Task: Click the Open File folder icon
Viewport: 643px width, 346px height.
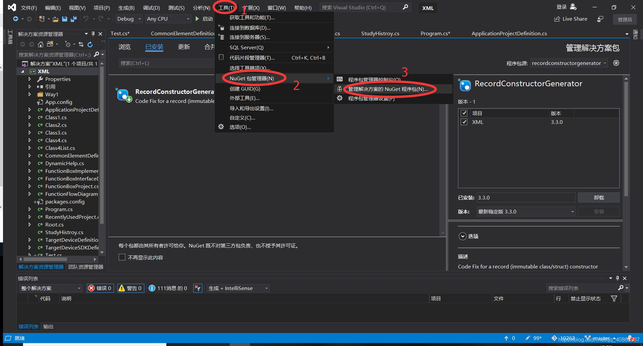Action: (55, 19)
